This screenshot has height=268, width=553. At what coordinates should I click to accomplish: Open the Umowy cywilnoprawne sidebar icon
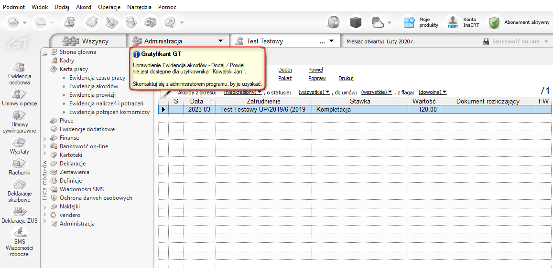pos(20,116)
